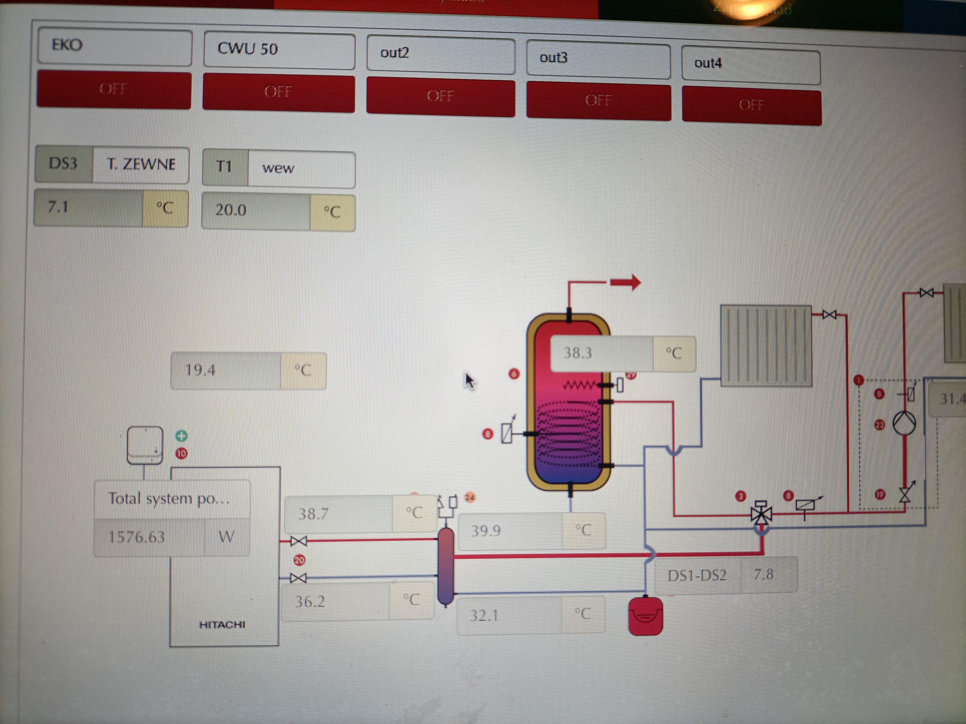
Task: Click the circulation pump circle symbol
Action: [904, 422]
